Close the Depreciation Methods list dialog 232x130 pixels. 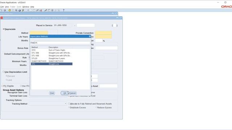(90, 36)
